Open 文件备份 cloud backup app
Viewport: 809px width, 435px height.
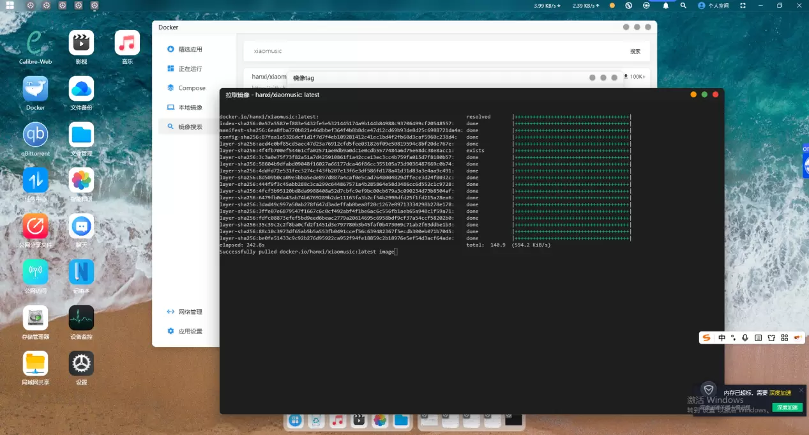[x=81, y=89]
